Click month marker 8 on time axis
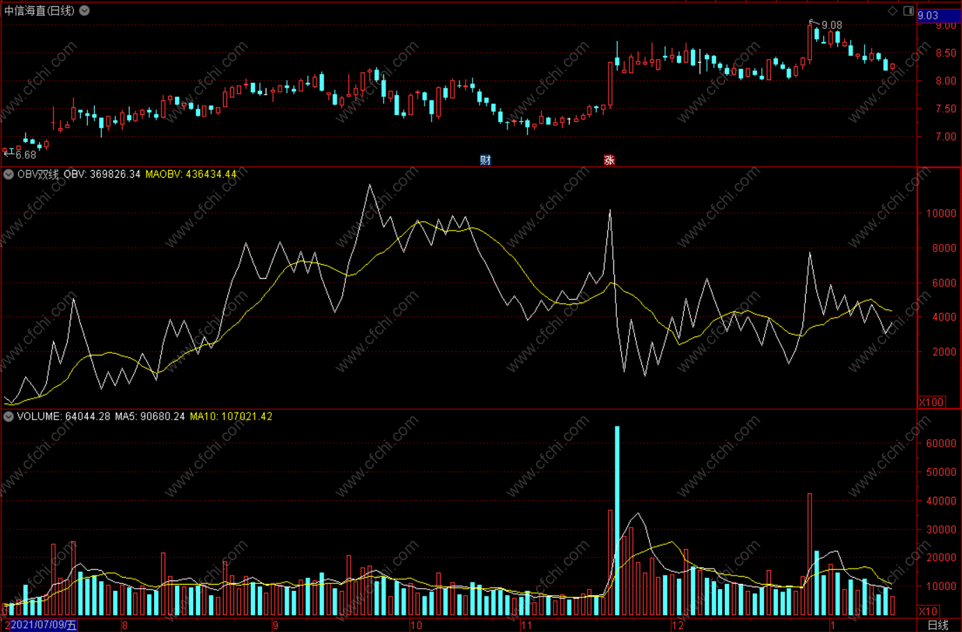 (125, 625)
